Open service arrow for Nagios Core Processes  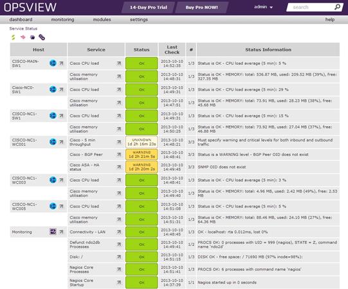click(119, 269)
